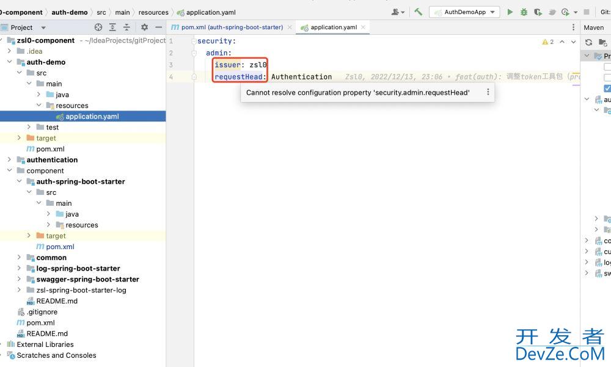Click the Authentication value in editor
Image resolution: width=611 pixels, height=367 pixels.
click(302, 77)
